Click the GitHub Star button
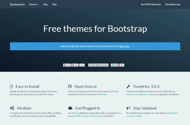 [x=75, y=65]
